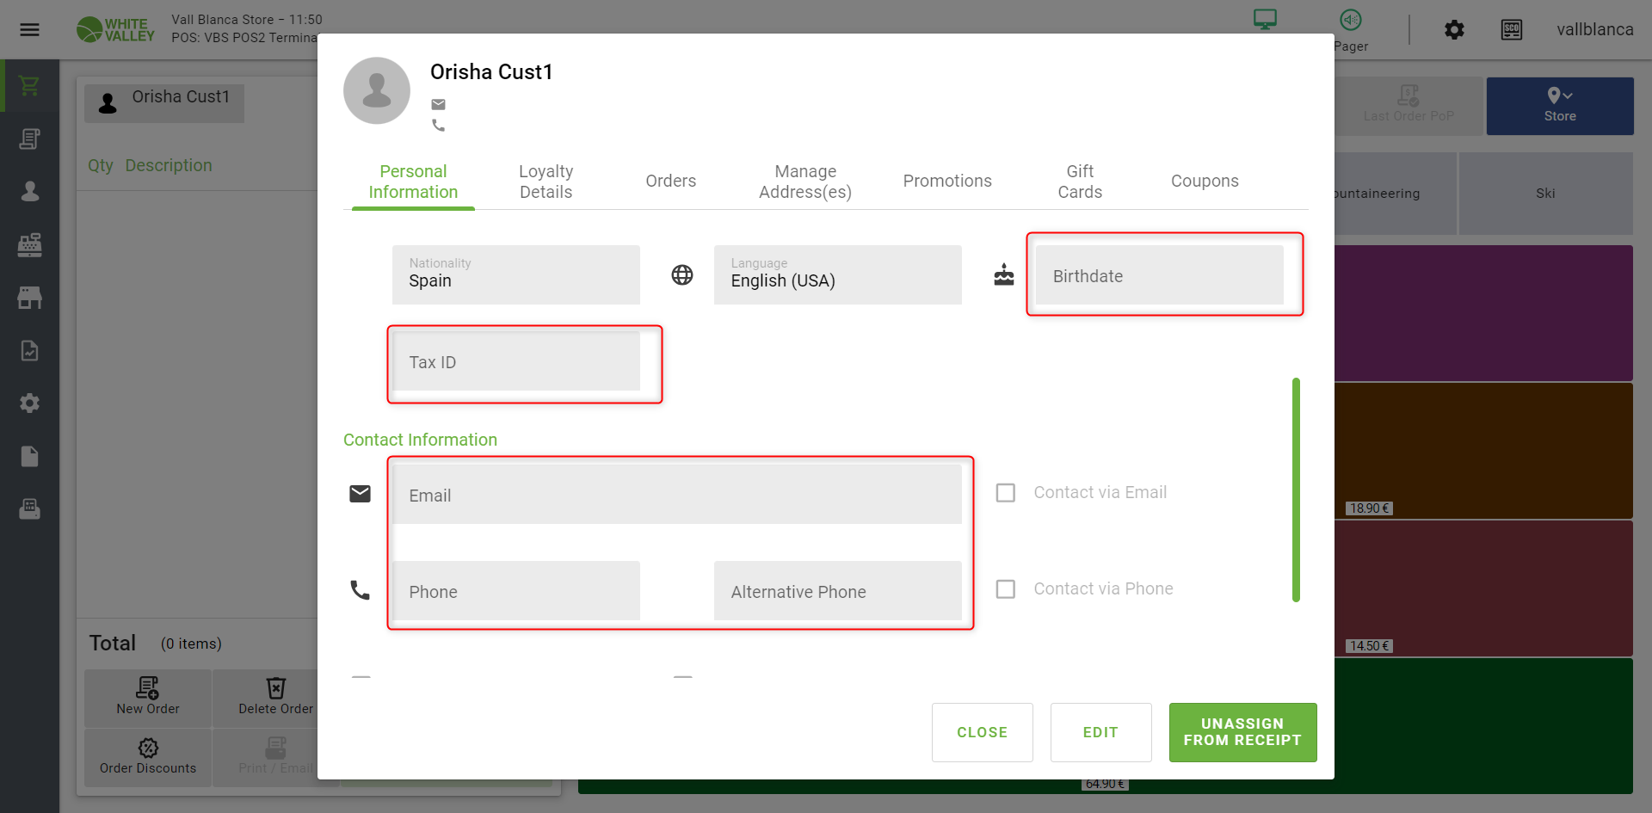Tick the Contact via Phone checkbox

tap(1006, 589)
